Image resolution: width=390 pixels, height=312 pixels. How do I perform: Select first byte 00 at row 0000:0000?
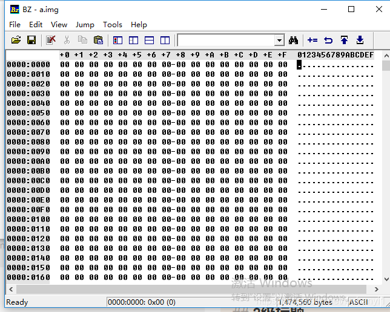pos(65,65)
